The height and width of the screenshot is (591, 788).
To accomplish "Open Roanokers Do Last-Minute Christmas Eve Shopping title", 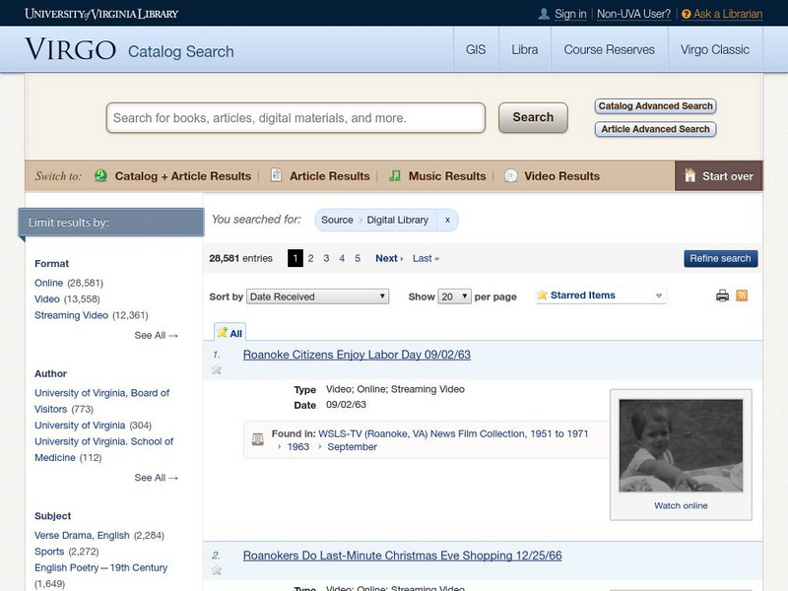I will 403,556.
